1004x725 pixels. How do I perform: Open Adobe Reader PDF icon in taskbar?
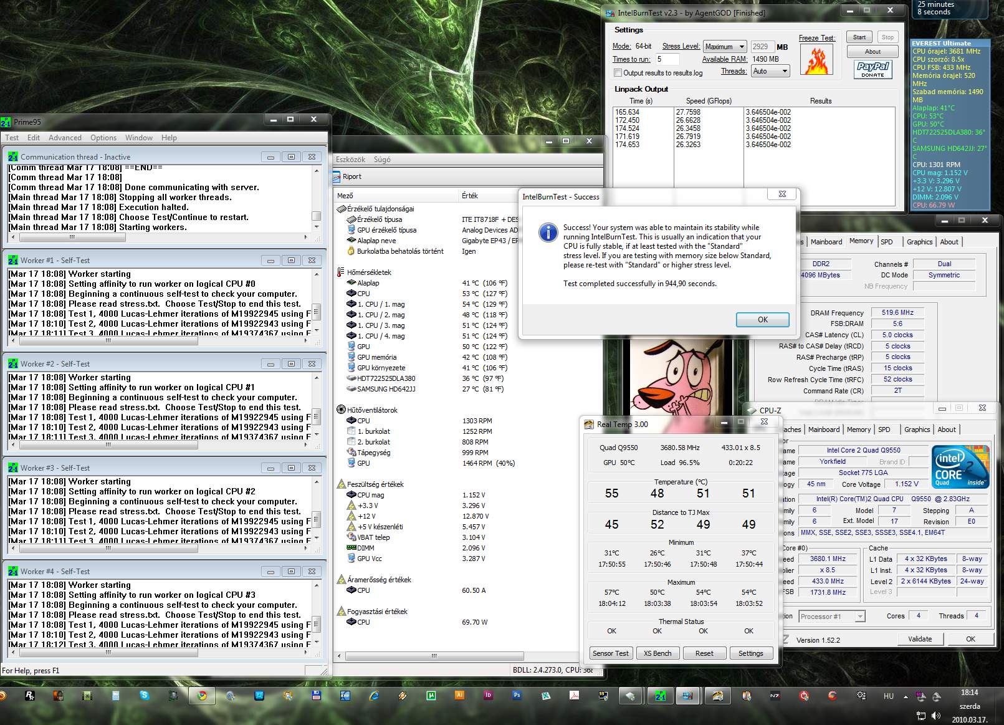(x=574, y=696)
